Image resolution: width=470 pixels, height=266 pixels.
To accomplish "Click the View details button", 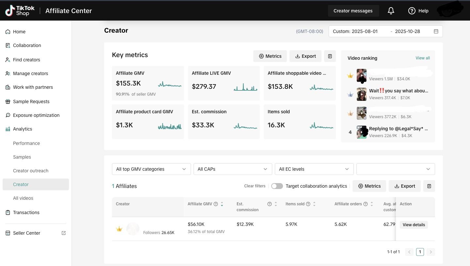I will [414, 225].
